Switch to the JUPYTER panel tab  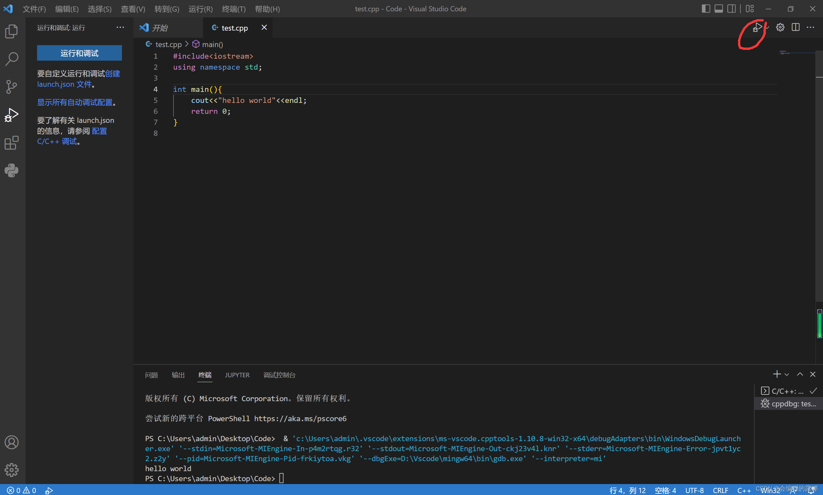(237, 375)
